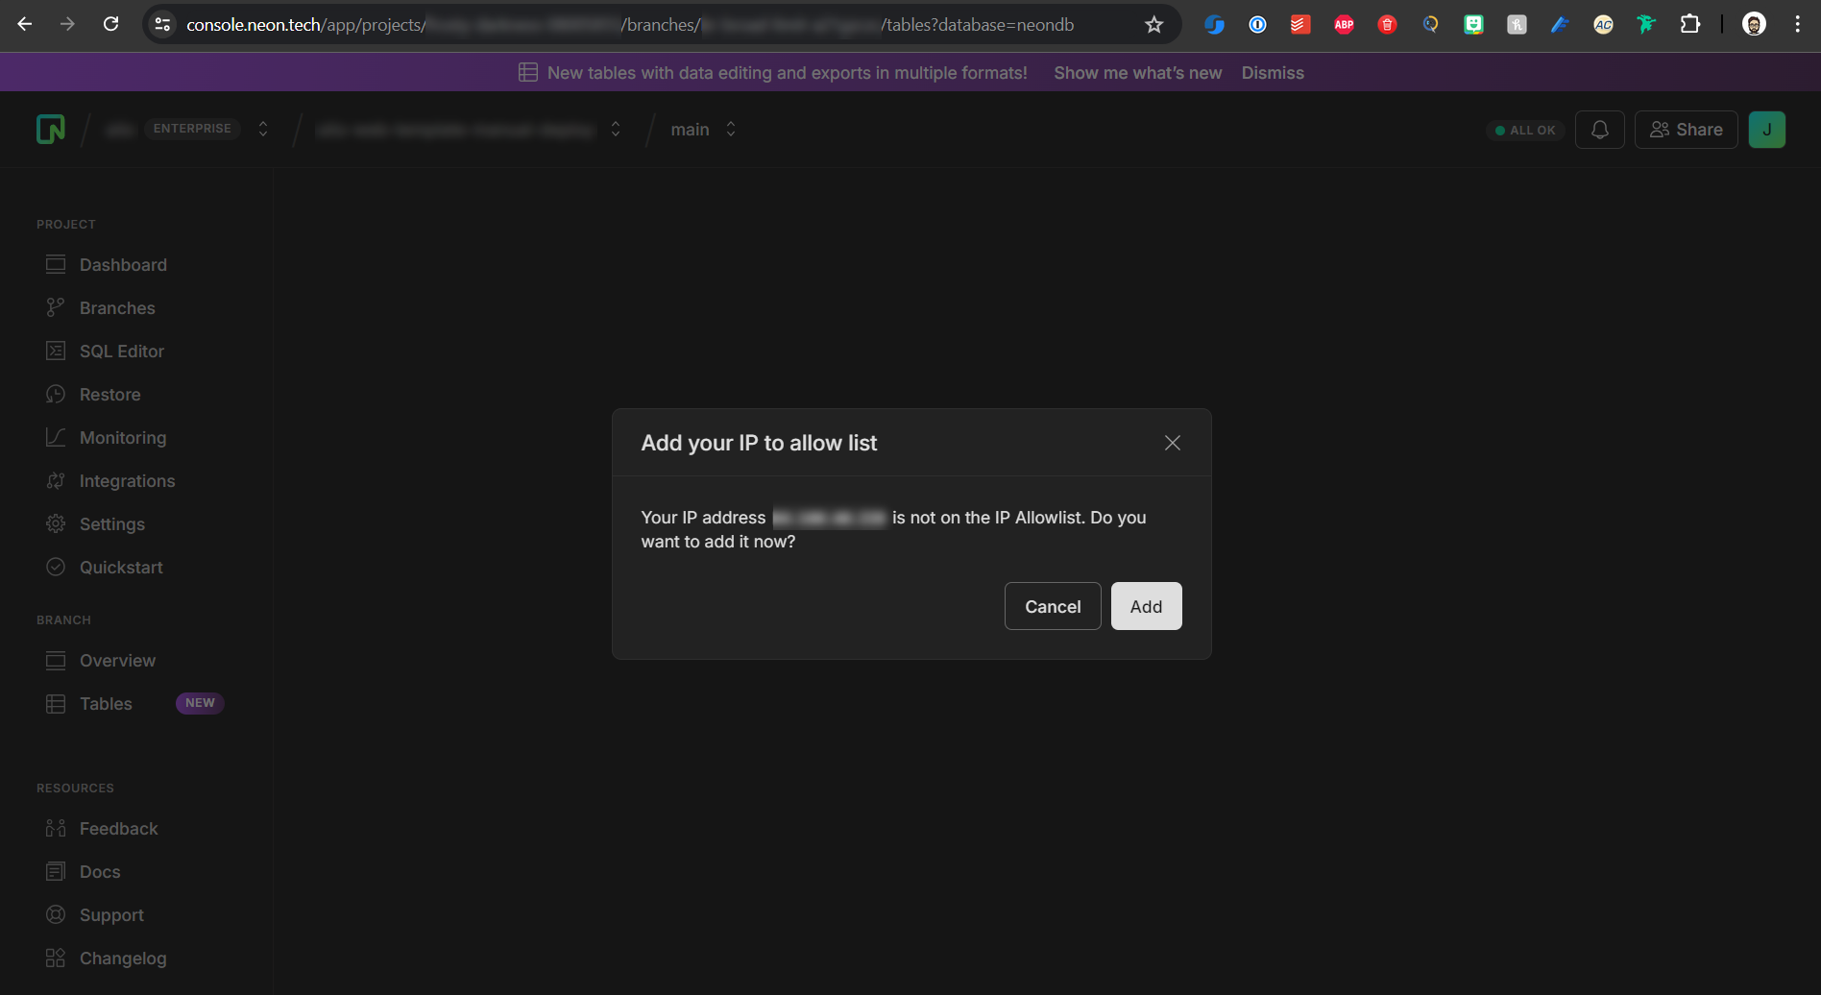This screenshot has width=1821, height=995.
Task: Open the Chrome three-dot menu
Action: point(1798,24)
